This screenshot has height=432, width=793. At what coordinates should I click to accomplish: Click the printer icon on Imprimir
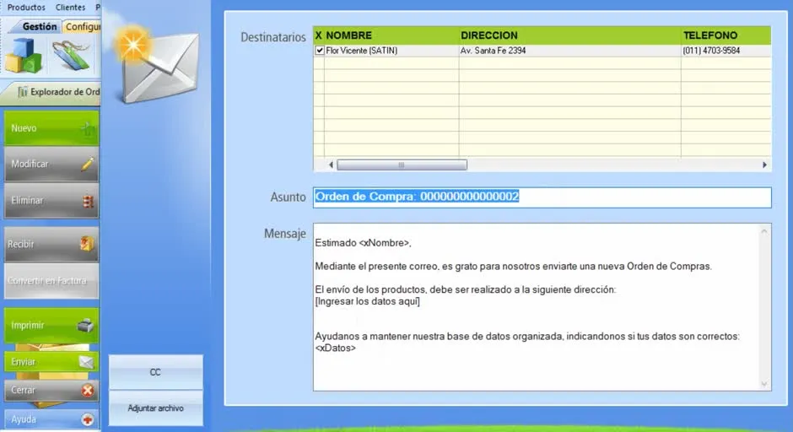(x=85, y=325)
